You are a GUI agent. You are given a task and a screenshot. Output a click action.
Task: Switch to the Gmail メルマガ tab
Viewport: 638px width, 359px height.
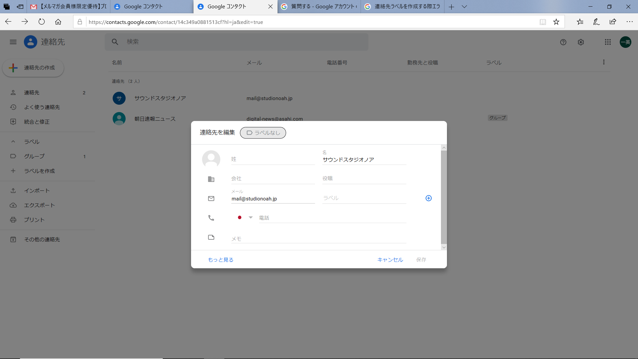[69, 7]
